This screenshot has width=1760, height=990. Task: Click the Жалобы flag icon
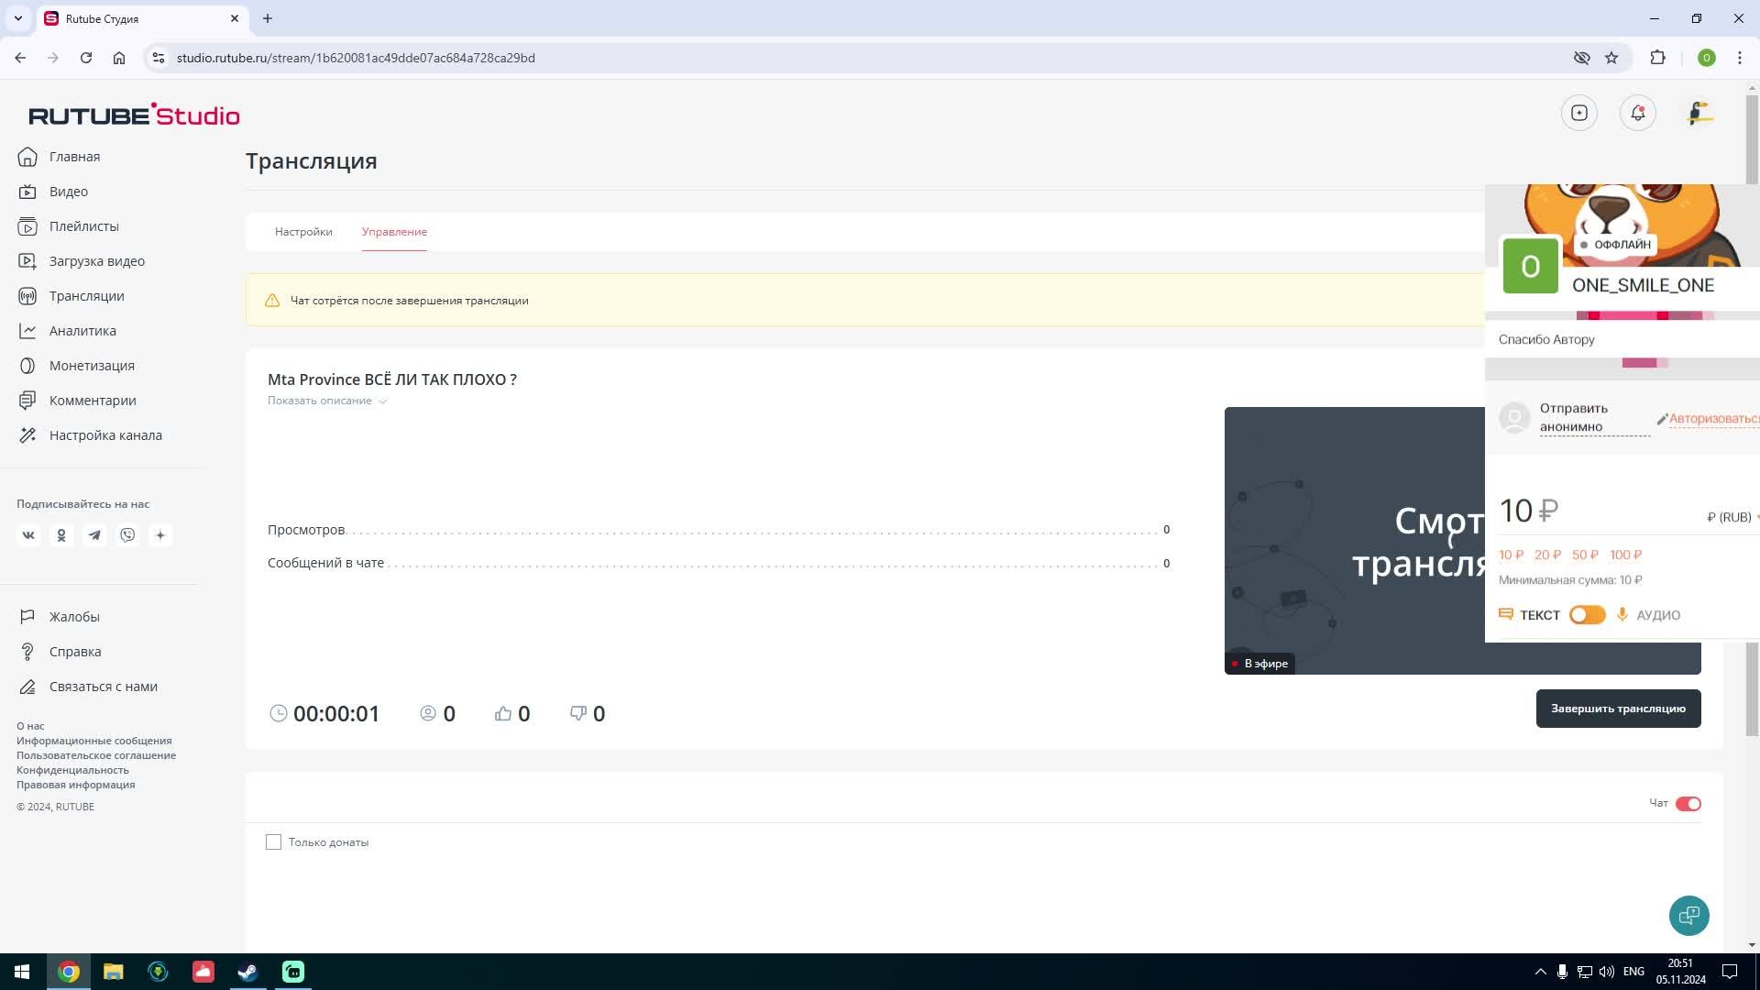coord(27,617)
